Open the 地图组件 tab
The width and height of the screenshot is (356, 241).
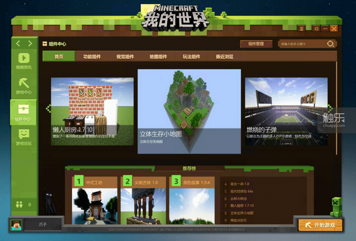point(158,56)
